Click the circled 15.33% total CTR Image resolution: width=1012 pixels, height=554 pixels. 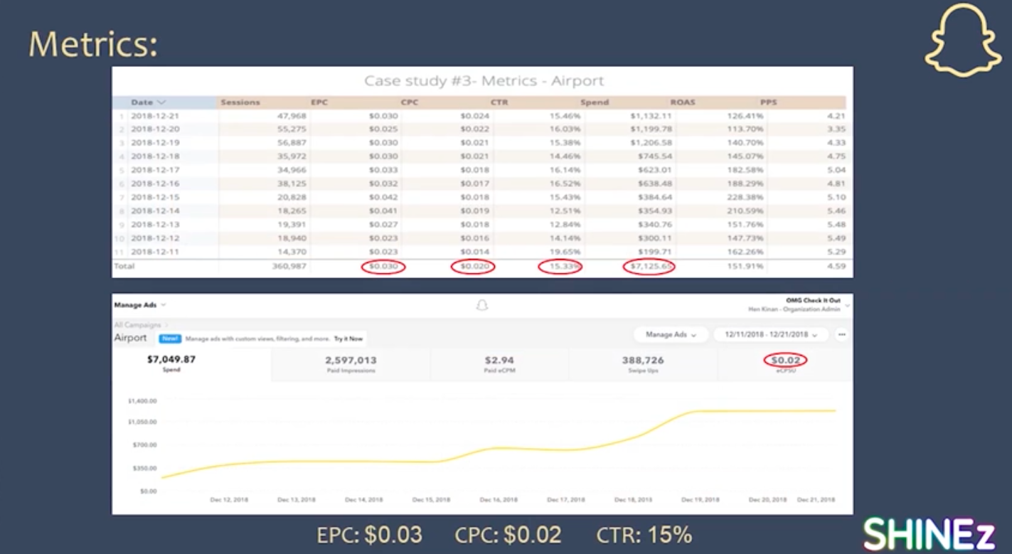click(x=560, y=267)
